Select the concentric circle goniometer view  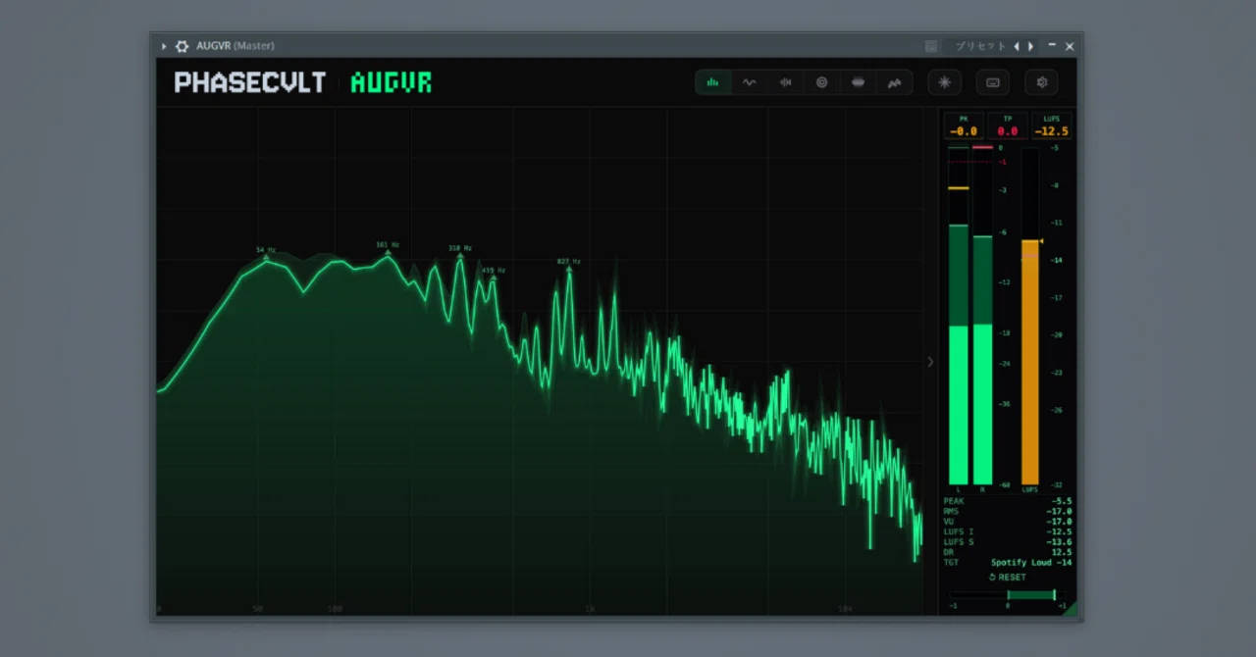[822, 82]
